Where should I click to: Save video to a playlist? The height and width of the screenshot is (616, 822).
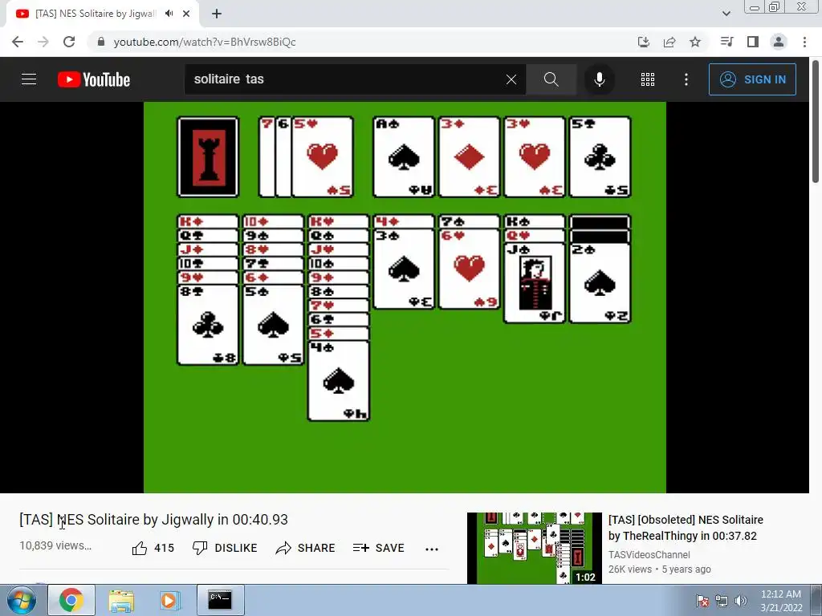378,548
